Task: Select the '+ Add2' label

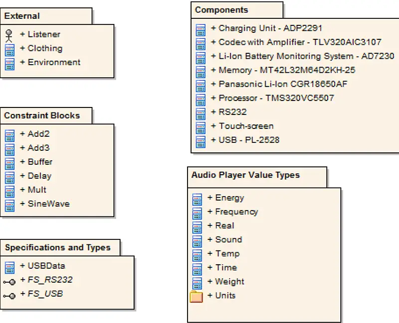Action: click(x=35, y=134)
